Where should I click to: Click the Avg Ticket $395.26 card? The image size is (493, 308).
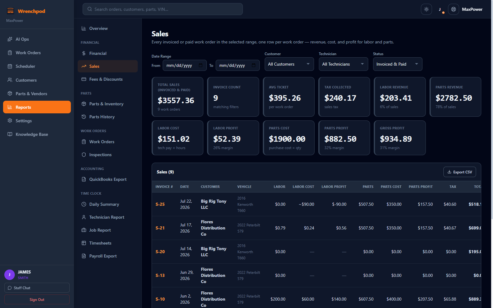[289, 97]
